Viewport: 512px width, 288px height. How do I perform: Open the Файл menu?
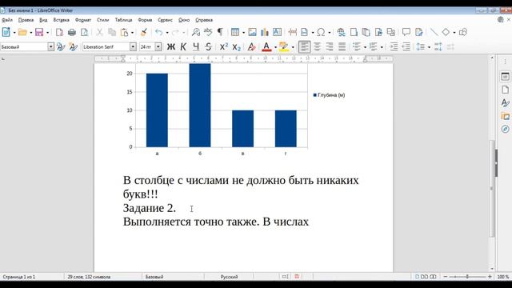[7, 20]
